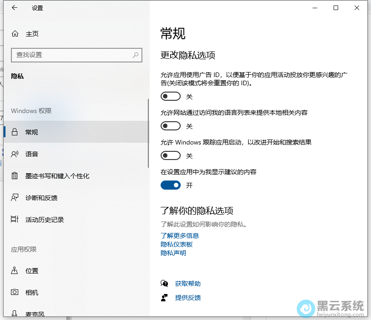Click the 墨迹书写和键入个性化 clipboard icon
Image resolution: width=371 pixels, height=320 pixels.
pos(15,176)
